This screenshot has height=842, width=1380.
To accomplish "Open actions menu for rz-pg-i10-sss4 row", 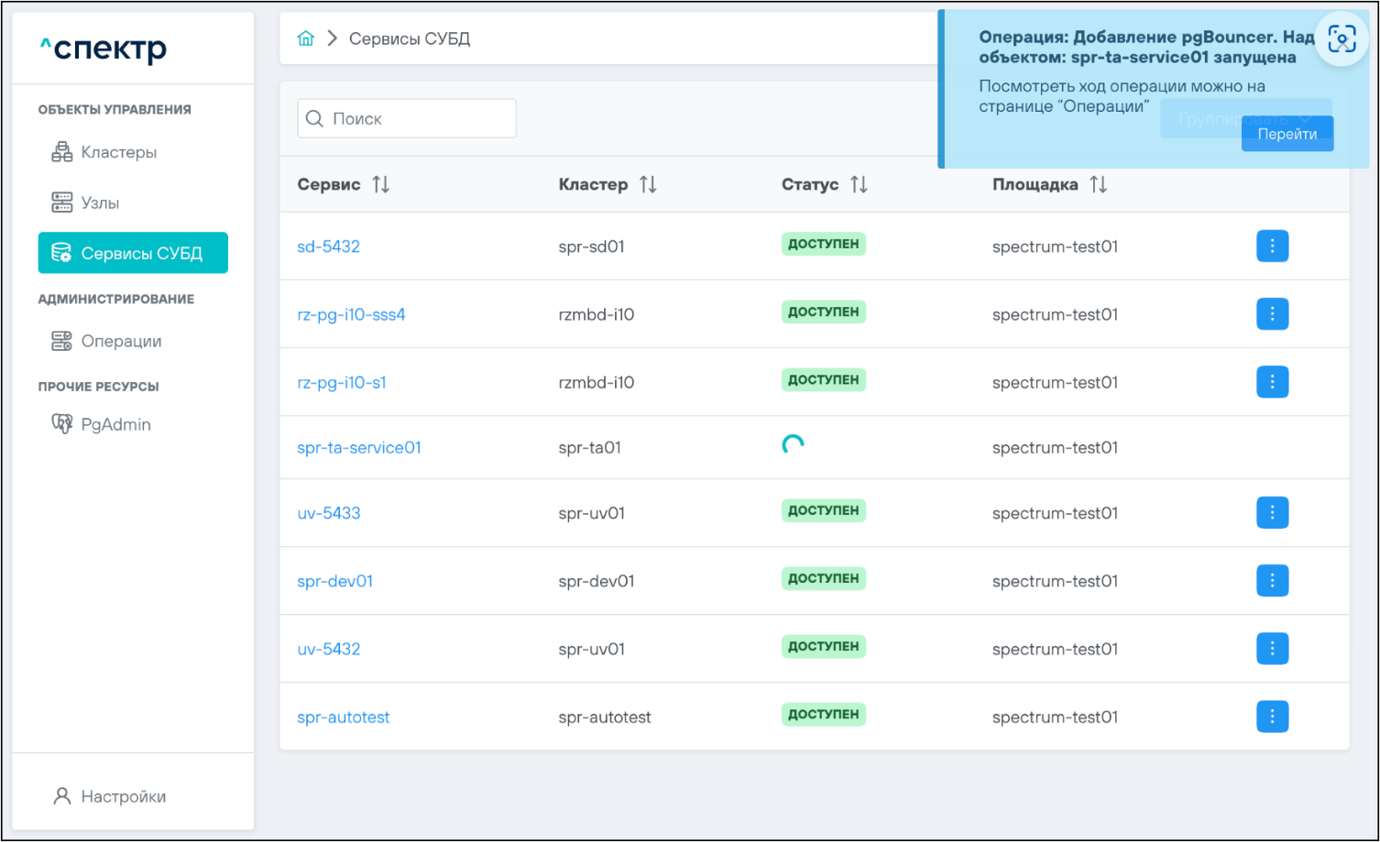I will (x=1272, y=314).
